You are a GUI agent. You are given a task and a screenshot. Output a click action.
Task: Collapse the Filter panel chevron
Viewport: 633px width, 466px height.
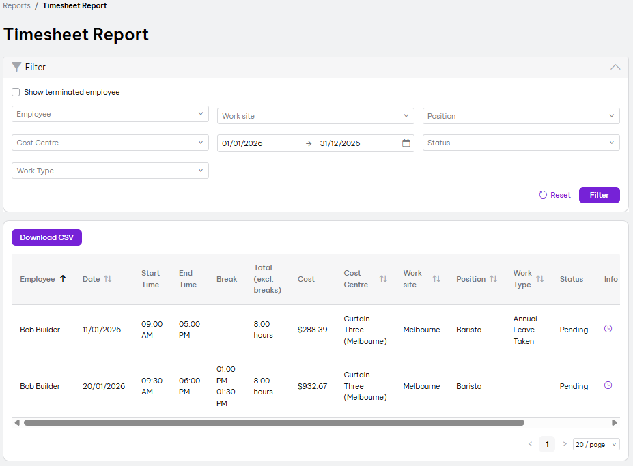pyautogui.click(x=615, y=68)
